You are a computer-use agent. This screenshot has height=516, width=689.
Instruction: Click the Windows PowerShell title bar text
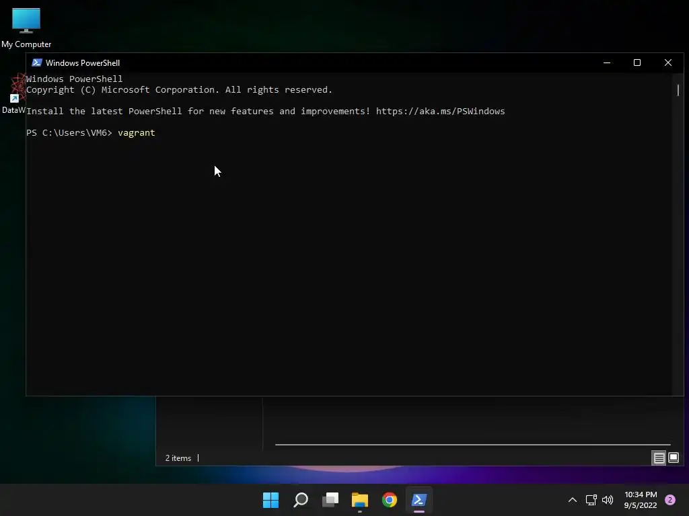pyautogui.click(x=83, y=62)
